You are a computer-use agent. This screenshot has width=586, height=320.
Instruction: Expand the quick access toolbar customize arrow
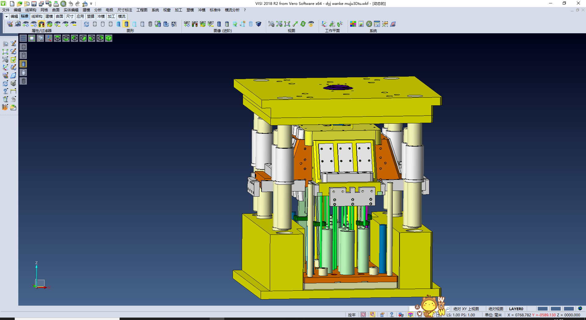[91, 4]
